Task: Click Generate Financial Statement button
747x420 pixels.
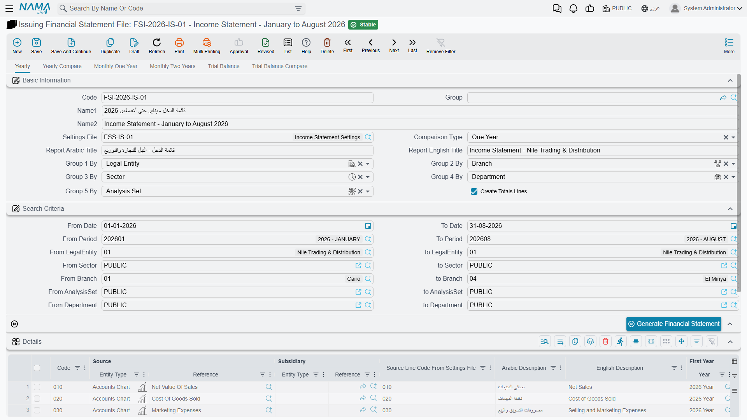Action: point(673,324)
